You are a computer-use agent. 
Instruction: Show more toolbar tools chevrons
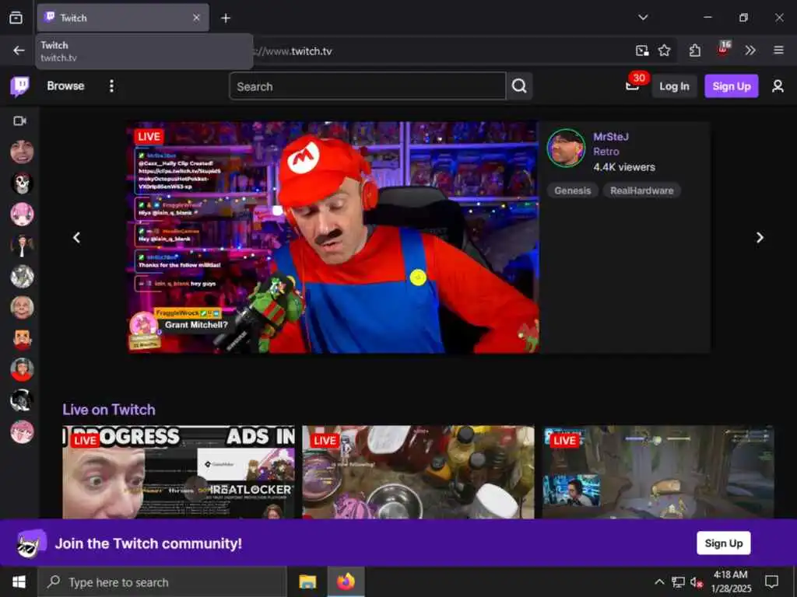tap(750, 51)
